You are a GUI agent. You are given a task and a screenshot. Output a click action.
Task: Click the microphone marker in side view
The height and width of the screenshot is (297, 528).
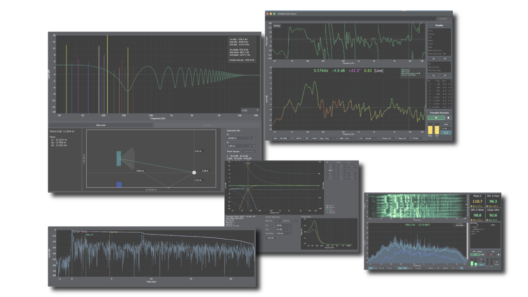point(194,172)
